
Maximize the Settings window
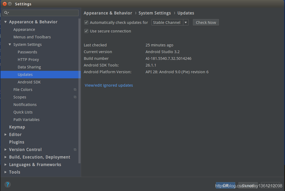click(x=10, y=4)
